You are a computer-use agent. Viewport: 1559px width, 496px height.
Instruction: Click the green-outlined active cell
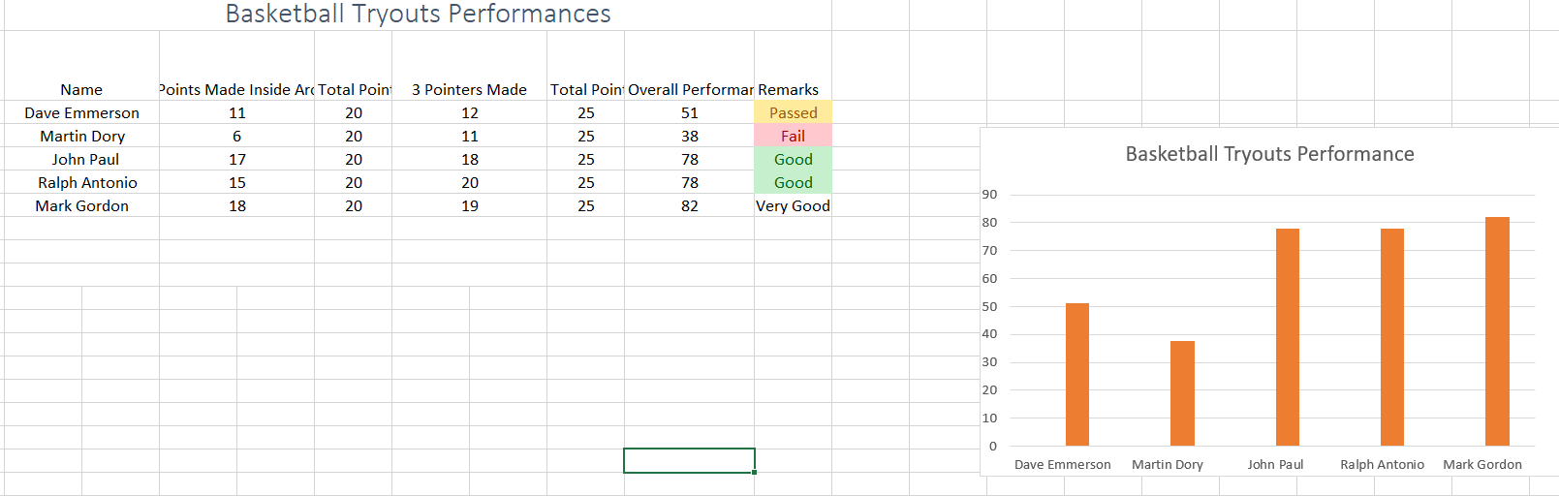[689, 460]
